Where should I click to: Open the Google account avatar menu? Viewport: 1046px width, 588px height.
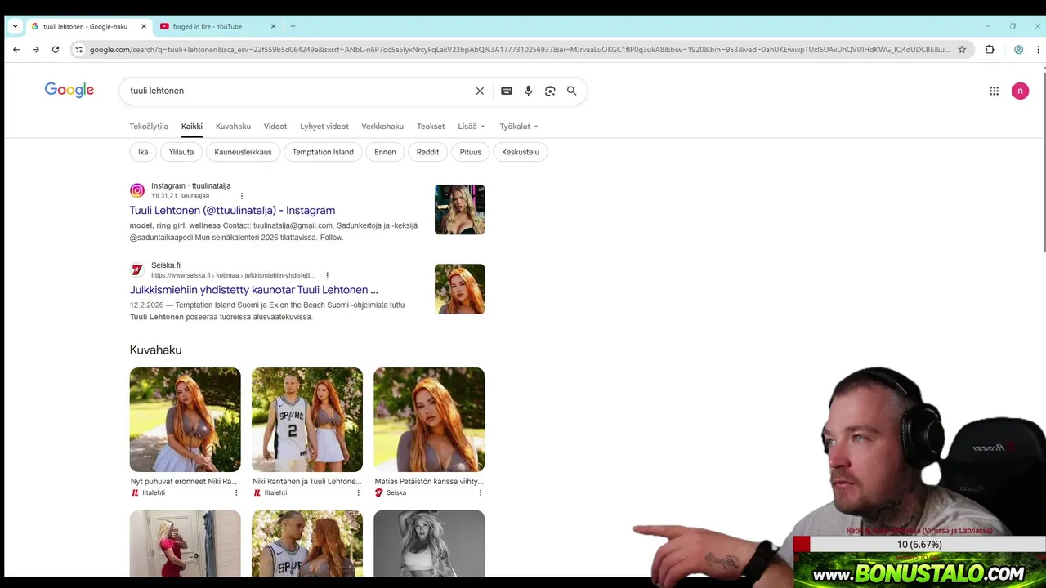1020,91
